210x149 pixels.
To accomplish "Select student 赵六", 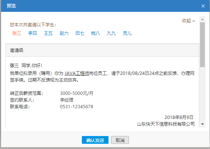I will click(64, 33).
